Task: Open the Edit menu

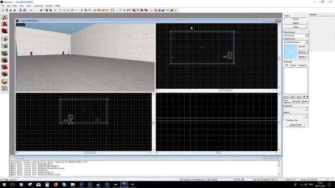Action: (8, 6)
